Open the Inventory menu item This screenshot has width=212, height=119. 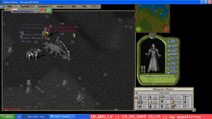42,6
